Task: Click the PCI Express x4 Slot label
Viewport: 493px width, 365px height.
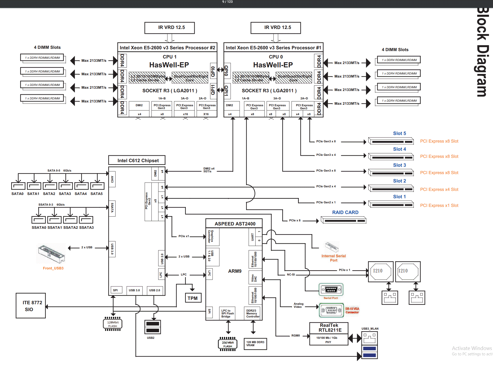Action: click(439, 189)
